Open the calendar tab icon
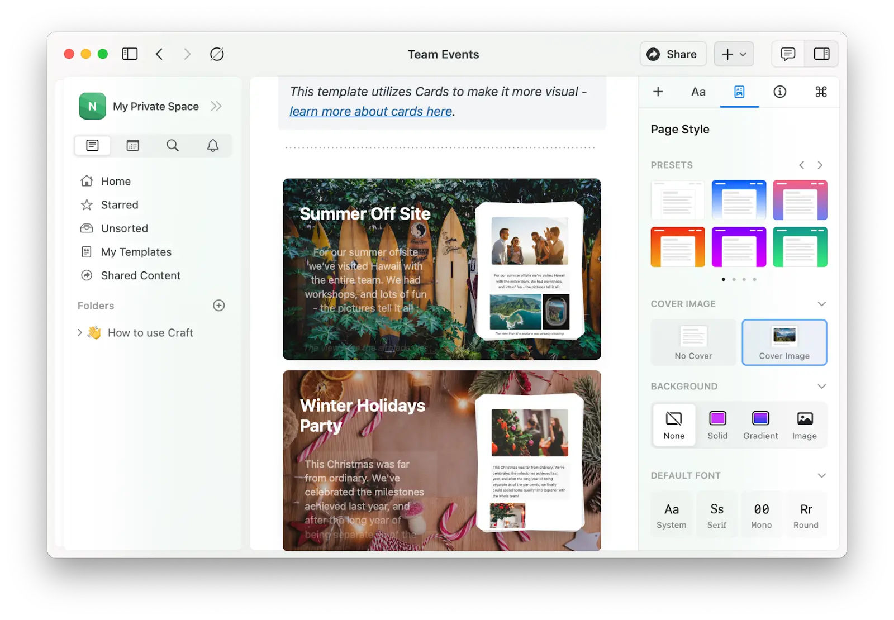The width and height of the screenshot is (894, 620). (x=133, y=146)
